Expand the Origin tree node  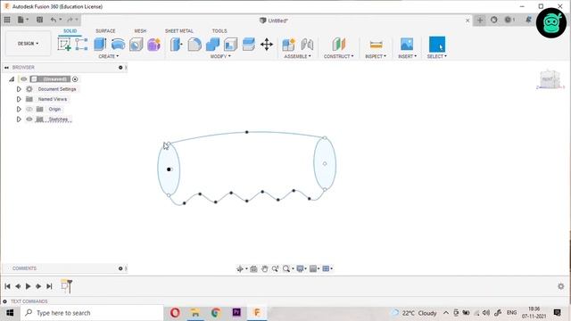coord(19,109)
